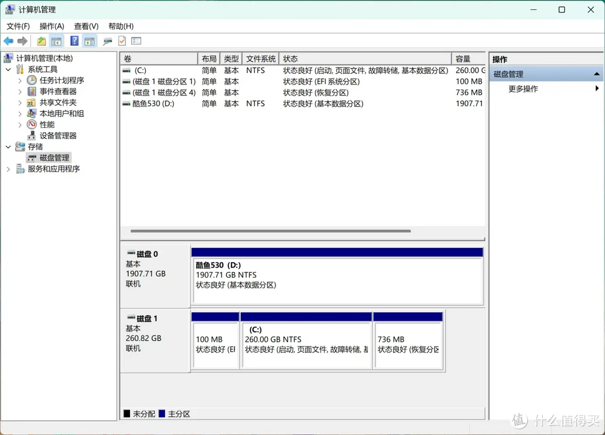Click the Capacity (容量) column header
The width and height of the screenshot is (605, 435).
coord(468,59)
